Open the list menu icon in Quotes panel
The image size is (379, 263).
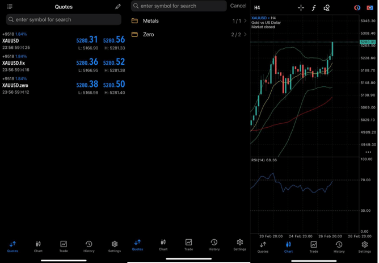pyautogui.click(x=10, y=7)
